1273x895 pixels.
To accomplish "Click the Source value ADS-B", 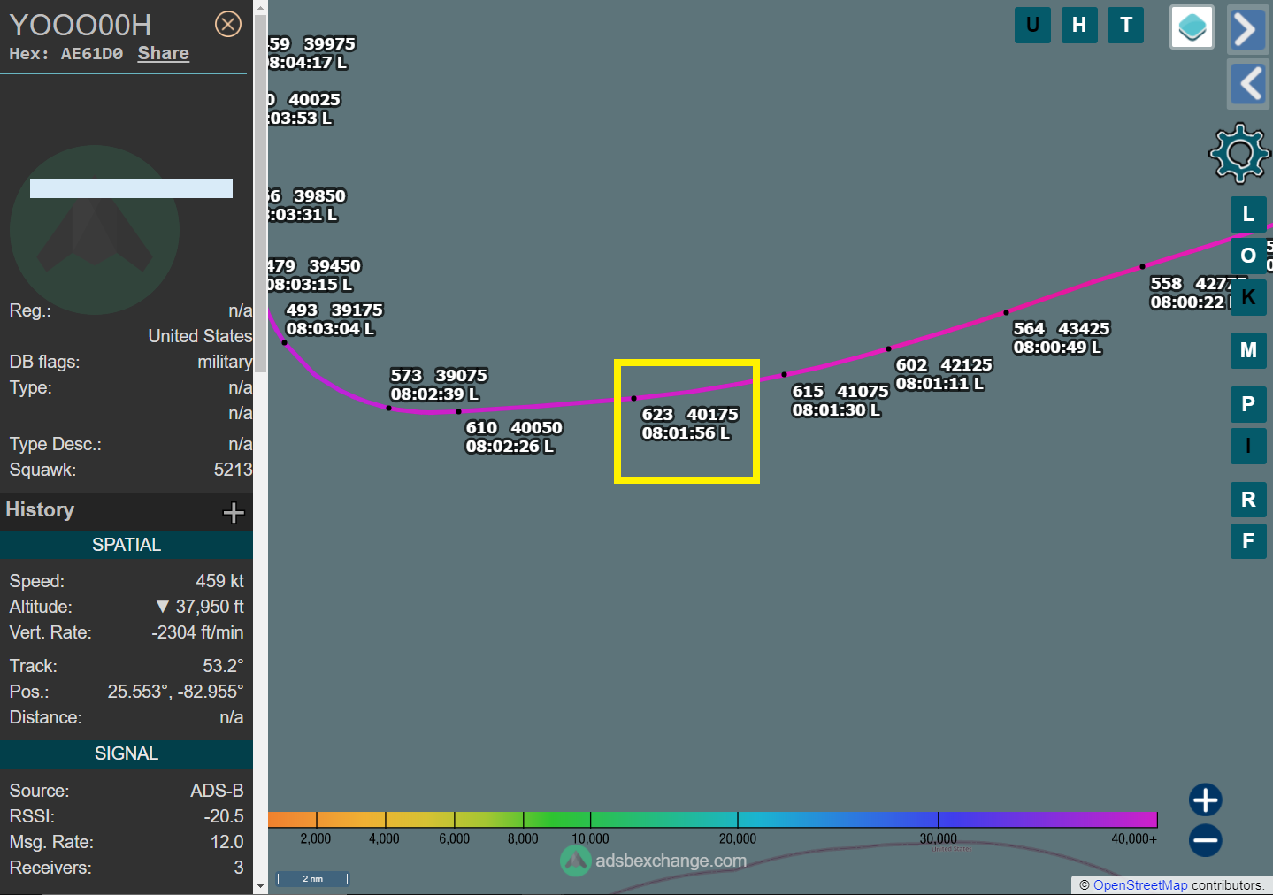I will click(x=217, y=791).
